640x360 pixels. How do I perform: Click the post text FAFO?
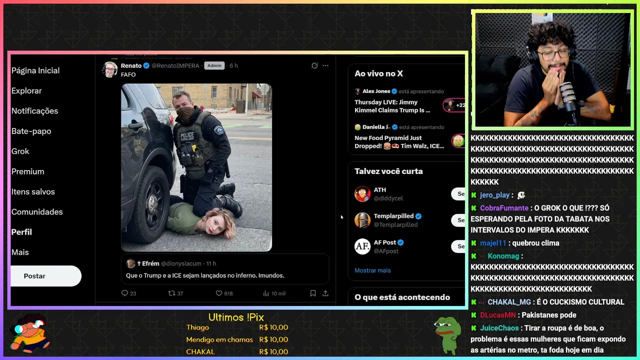(x=128, y=74)
